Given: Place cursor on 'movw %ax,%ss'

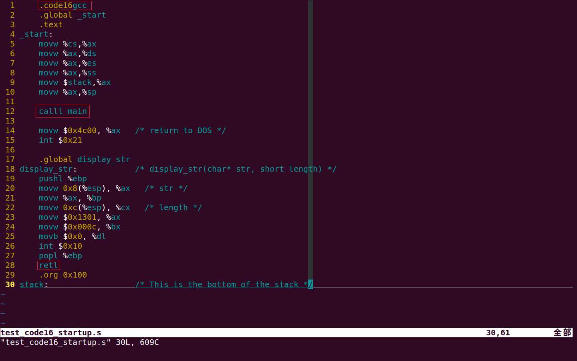Looking at the screenshot, I should point(68,73).
